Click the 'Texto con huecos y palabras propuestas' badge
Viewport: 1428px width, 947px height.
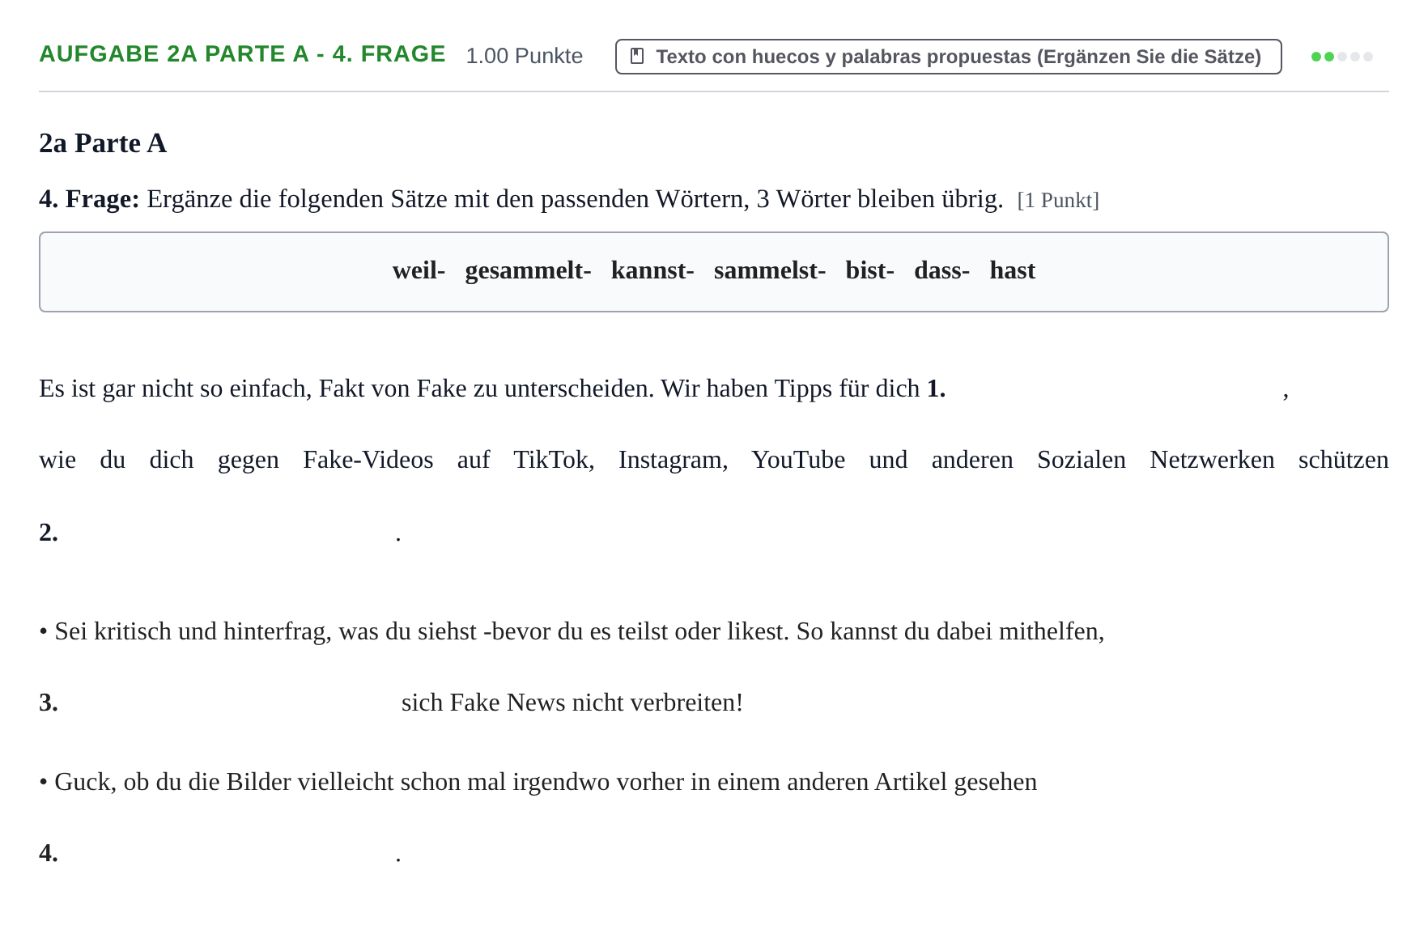tap(948, 57)
